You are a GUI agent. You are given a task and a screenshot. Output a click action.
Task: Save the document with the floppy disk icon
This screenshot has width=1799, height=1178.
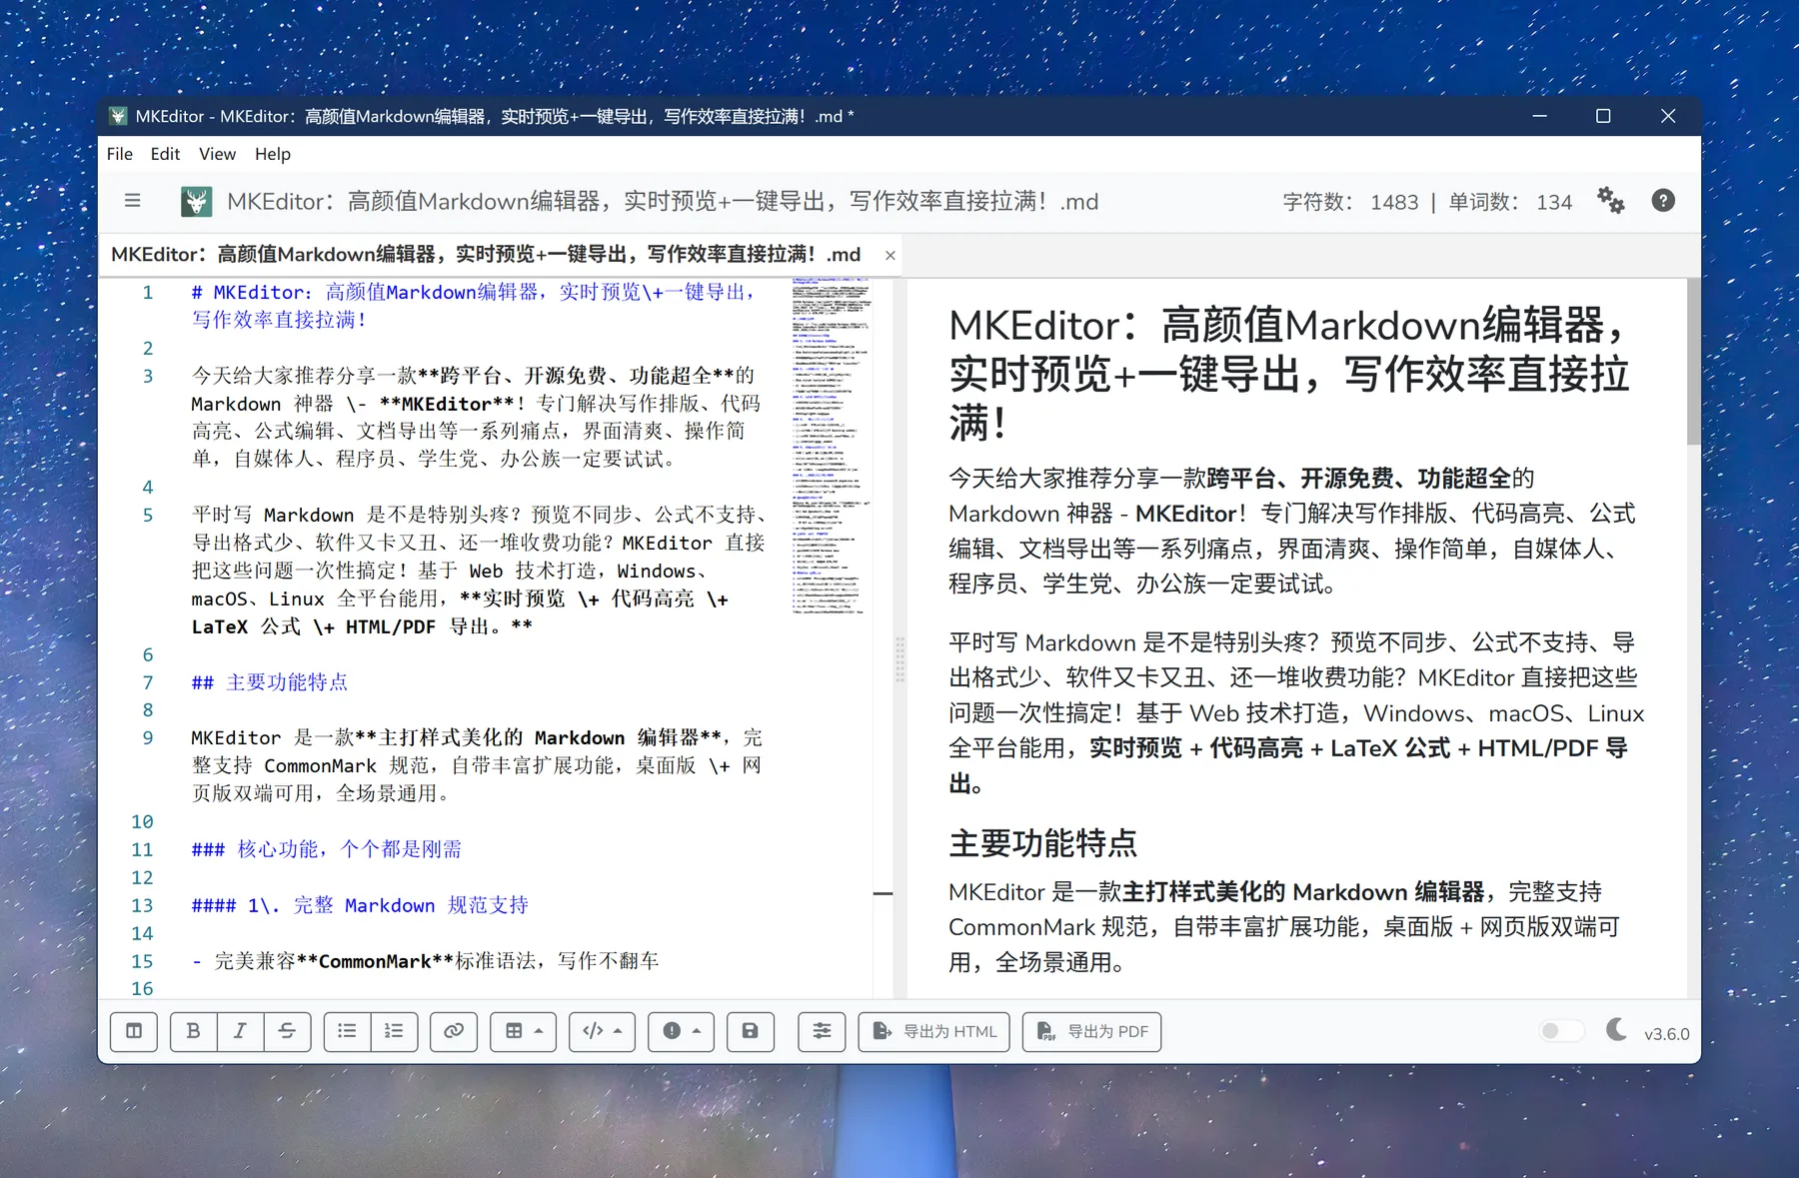[x=750, y=1031]
